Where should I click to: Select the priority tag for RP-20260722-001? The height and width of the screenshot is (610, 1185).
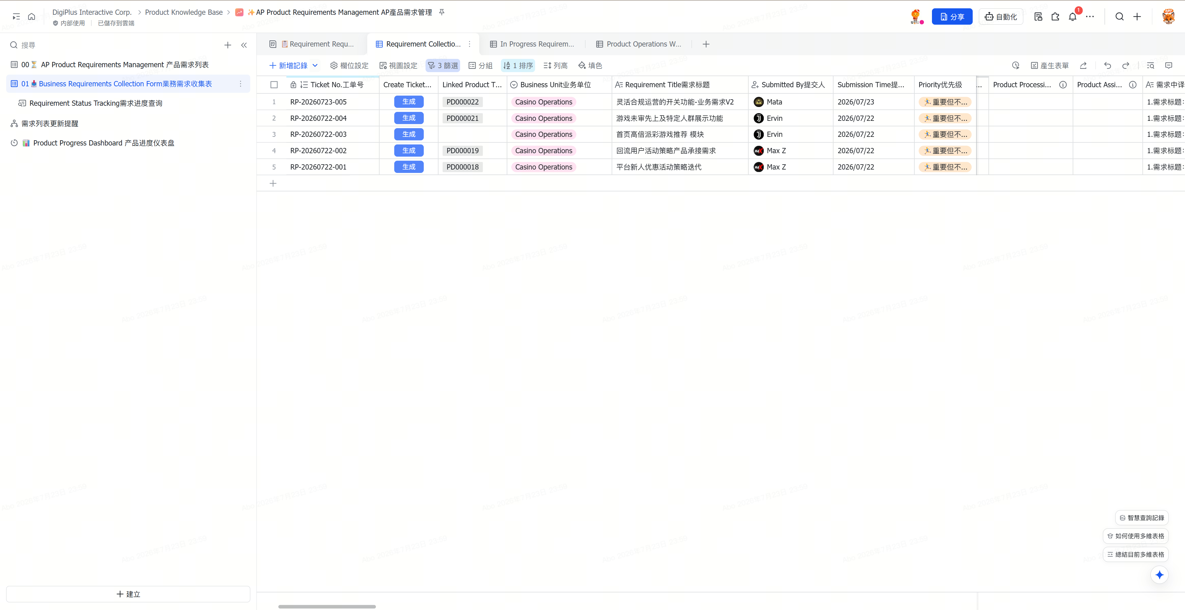[x=945, y=167]
